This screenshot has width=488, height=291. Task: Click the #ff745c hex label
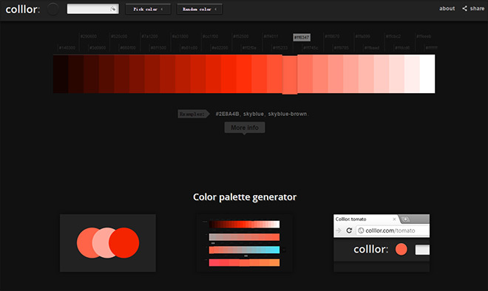click(311, 48)
